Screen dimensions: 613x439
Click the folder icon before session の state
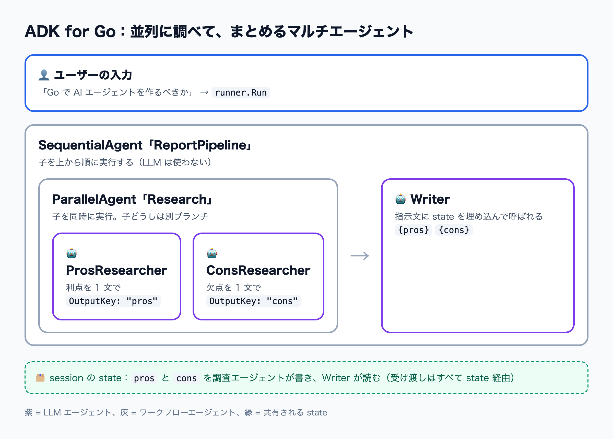pyautogui.click(x=41, y=378)
